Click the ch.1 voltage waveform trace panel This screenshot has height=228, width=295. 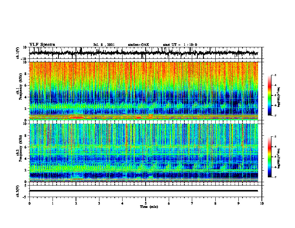coord(146,53)
